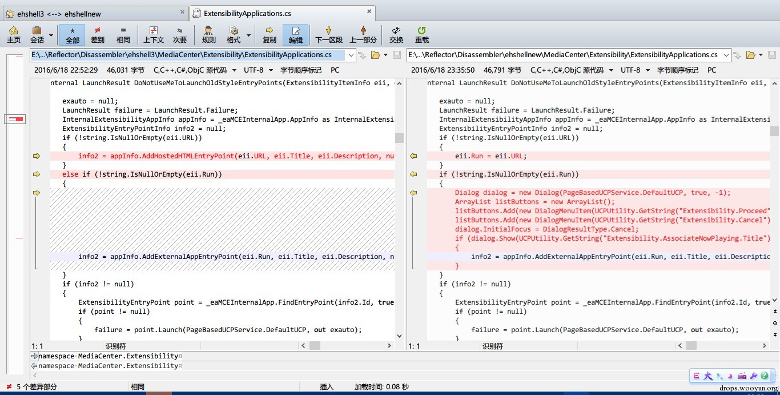780x395 pixels.
Task: Toggle 差别 (show differences only) filter
Action: 98,35
